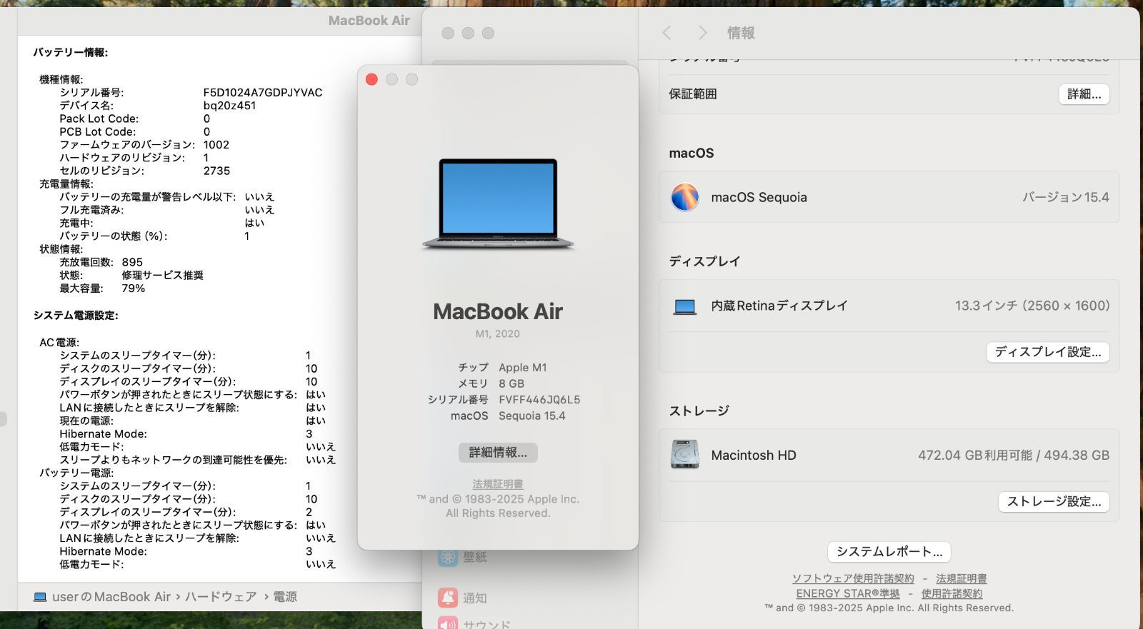Screen dimensions: 1143x629
Task: Open 詳細... for 保証範囲
Action: coord(1084,94)
